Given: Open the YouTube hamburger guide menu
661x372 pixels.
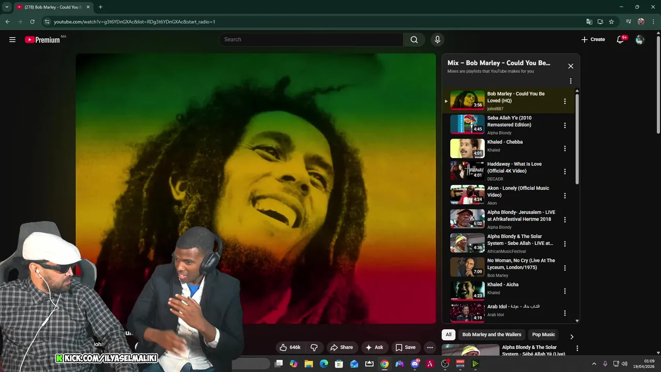Looking at the screenshot, I should click(12, 39).
